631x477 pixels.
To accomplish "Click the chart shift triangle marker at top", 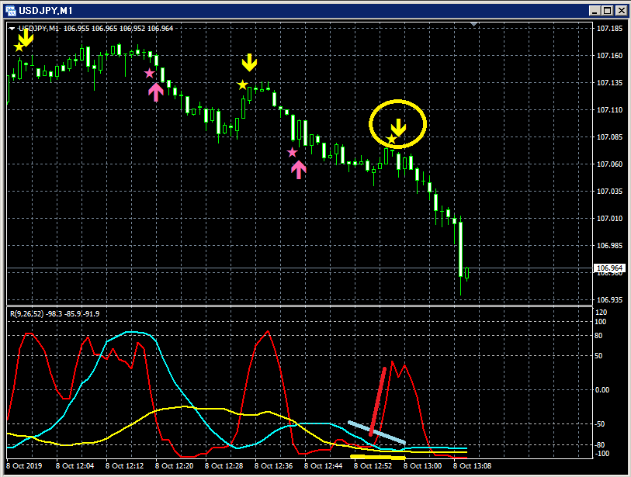I will point(473,25).
